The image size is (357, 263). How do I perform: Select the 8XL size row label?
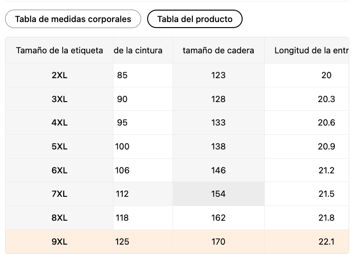point(59,218)
